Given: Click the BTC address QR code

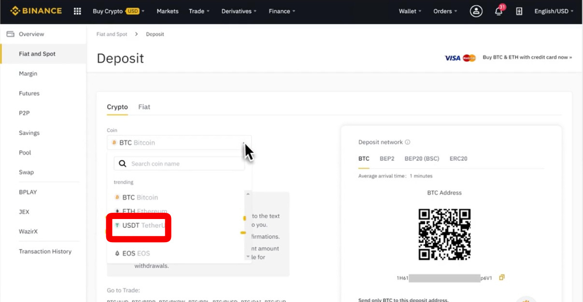Looking at the screenshot, I should pyautogui.click(x=444, y=234).
